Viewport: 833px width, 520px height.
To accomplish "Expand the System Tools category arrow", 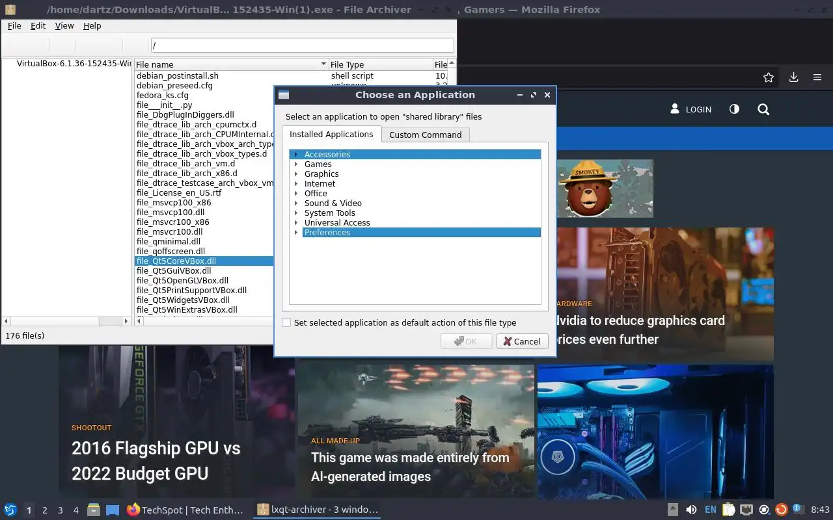I will 295,213.
